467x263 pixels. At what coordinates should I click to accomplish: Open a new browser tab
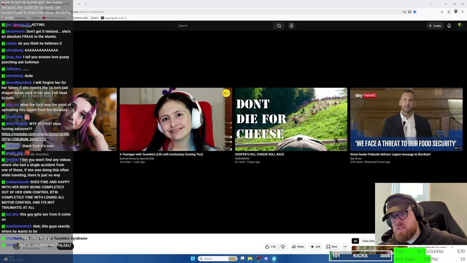pos(85,4)
